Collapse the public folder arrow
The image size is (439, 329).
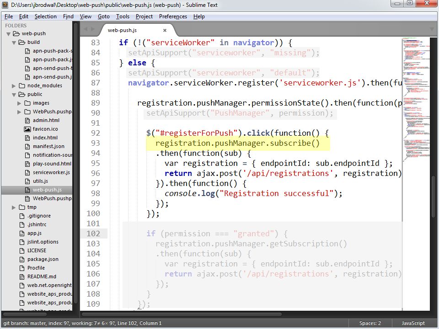point(14,95)
